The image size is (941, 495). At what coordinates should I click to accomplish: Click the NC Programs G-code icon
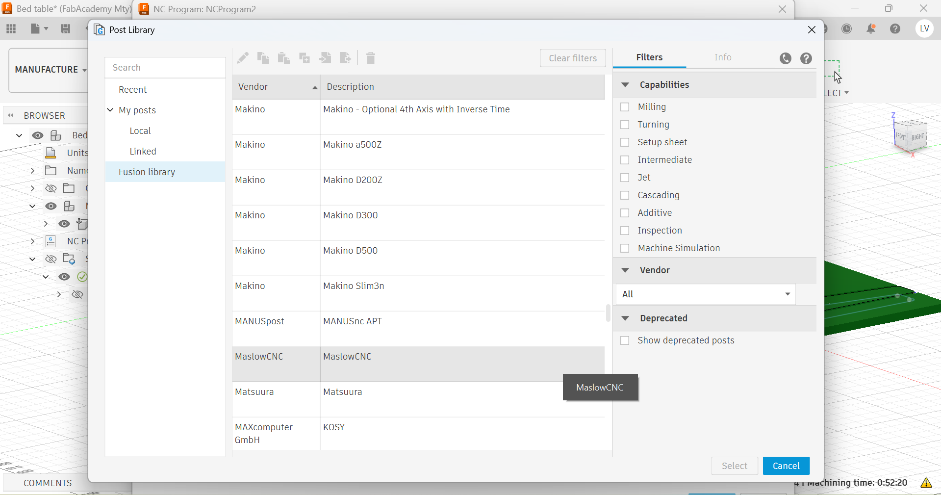tap(51, 241)
